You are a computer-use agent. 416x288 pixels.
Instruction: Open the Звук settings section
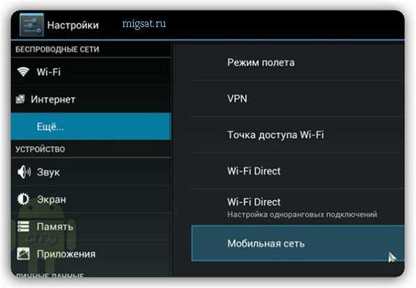pos(91,172)
